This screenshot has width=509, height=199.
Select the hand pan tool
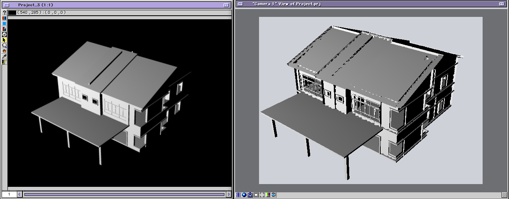pos(4,51)
